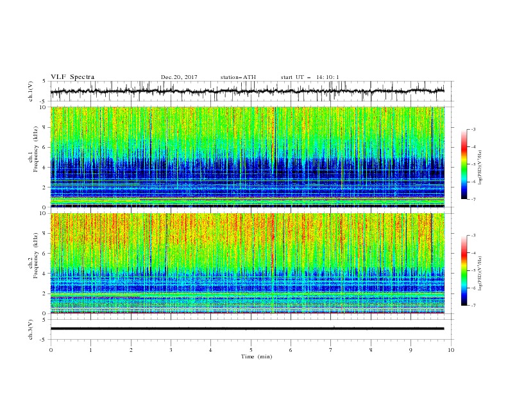The image size is (508, 393).
Task: Click the "ch.1(V)" waveform axis label
Action: coord(31,91)
